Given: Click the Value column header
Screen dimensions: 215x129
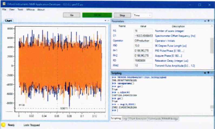Looking at the screenshot, I should pyautogui.click(x=143, y=26).
